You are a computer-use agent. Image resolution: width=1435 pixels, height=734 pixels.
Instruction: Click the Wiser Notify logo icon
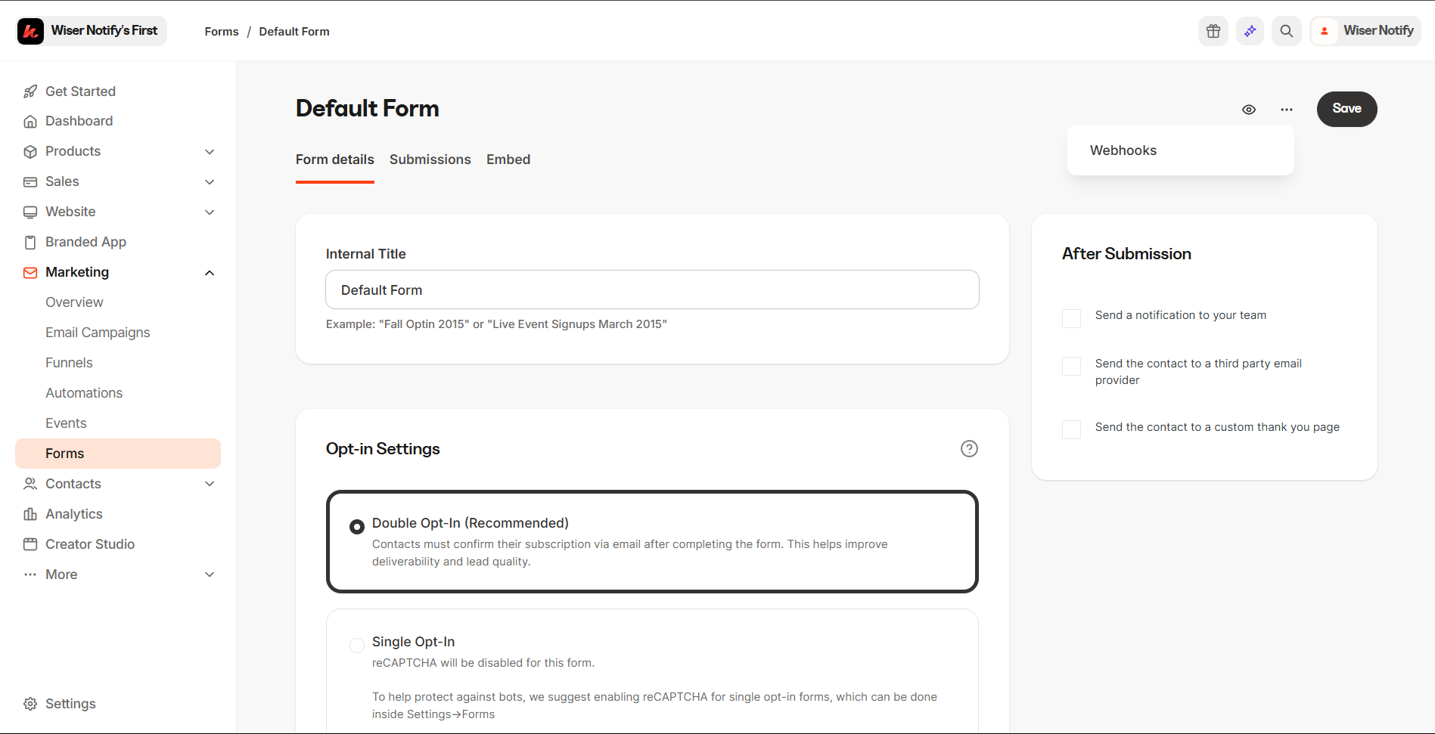[x=30, y=31]
